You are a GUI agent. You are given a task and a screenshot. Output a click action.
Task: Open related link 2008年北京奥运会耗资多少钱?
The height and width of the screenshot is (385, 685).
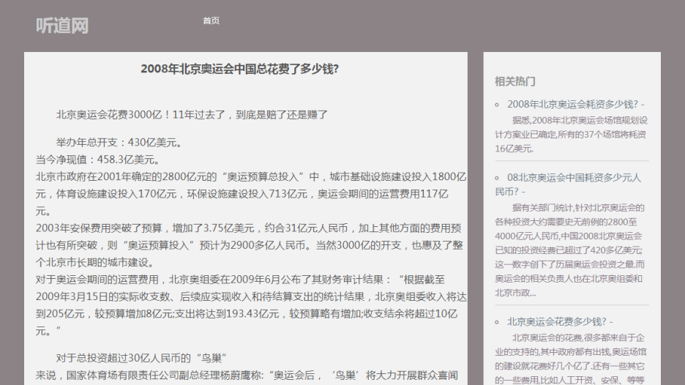(x=572, y=104)
